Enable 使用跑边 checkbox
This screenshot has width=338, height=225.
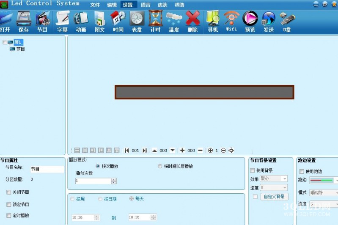(x=302, y=171)
